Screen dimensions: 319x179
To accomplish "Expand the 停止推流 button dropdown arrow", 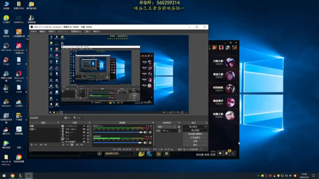I will pos(205,126).
